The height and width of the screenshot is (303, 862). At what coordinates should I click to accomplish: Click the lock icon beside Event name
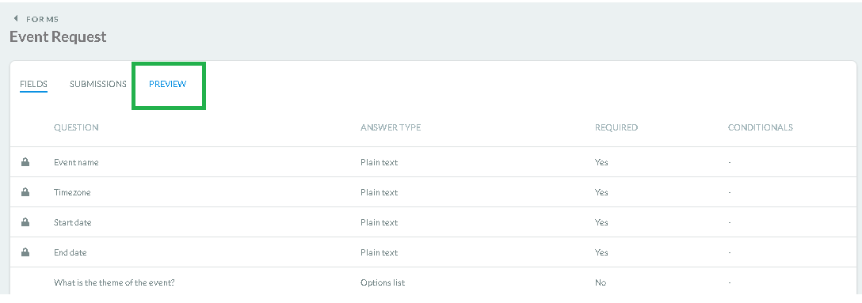(25, 162)
